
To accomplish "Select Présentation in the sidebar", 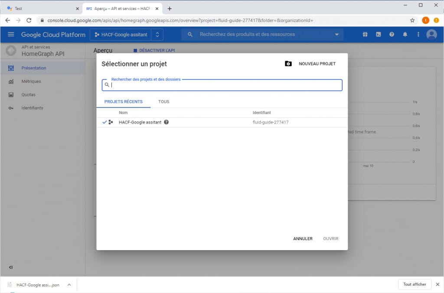I will [43, 68].
